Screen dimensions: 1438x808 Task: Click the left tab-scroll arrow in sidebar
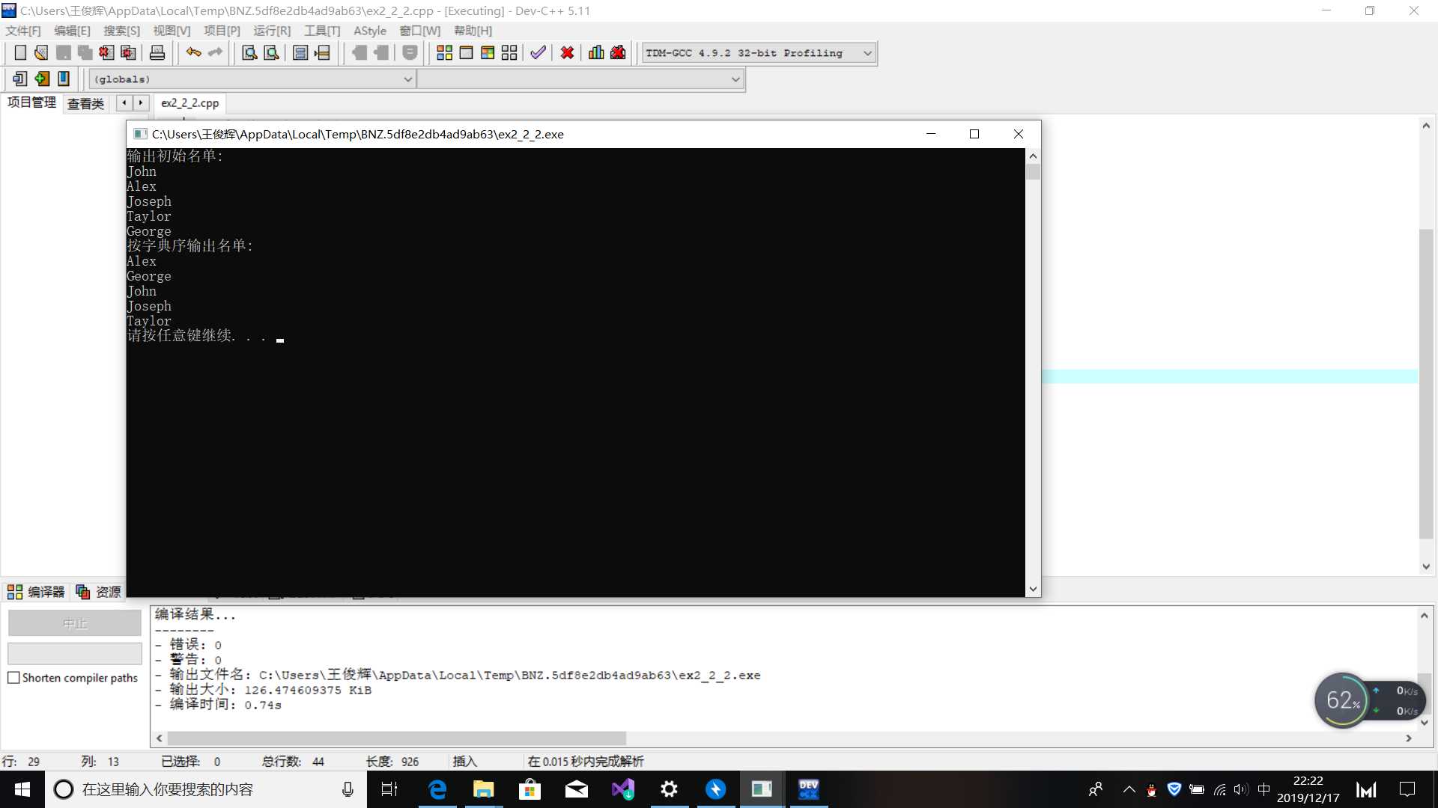point(124,103)
